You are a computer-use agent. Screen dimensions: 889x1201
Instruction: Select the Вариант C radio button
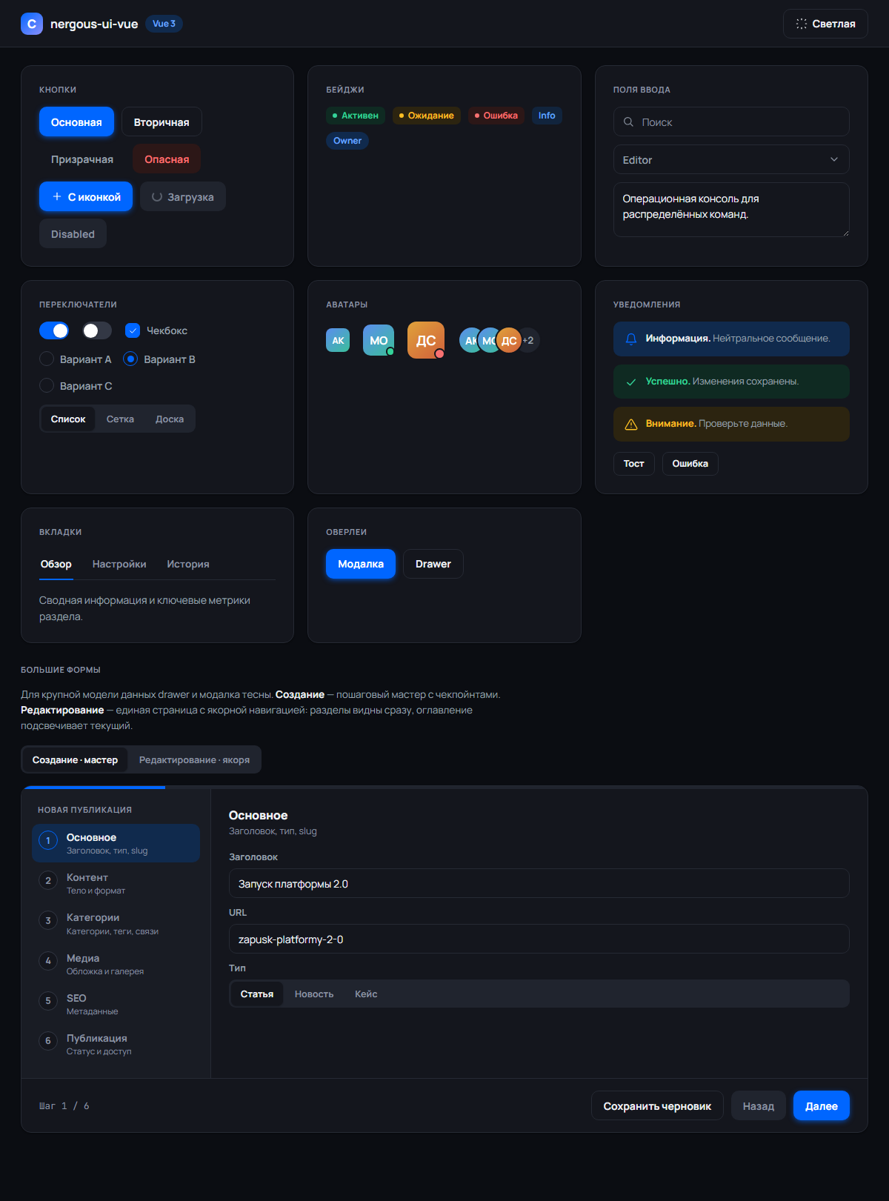[x=47, y=385]
